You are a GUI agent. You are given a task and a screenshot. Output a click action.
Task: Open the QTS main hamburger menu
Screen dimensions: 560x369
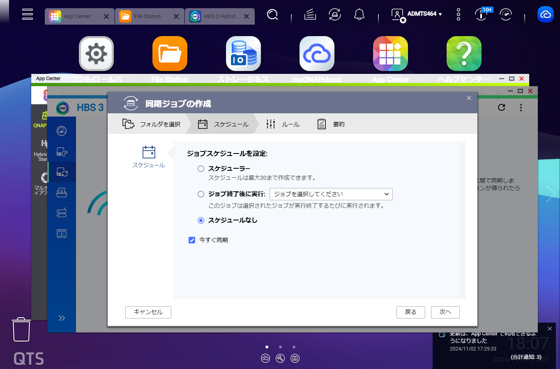pos(28,14)
